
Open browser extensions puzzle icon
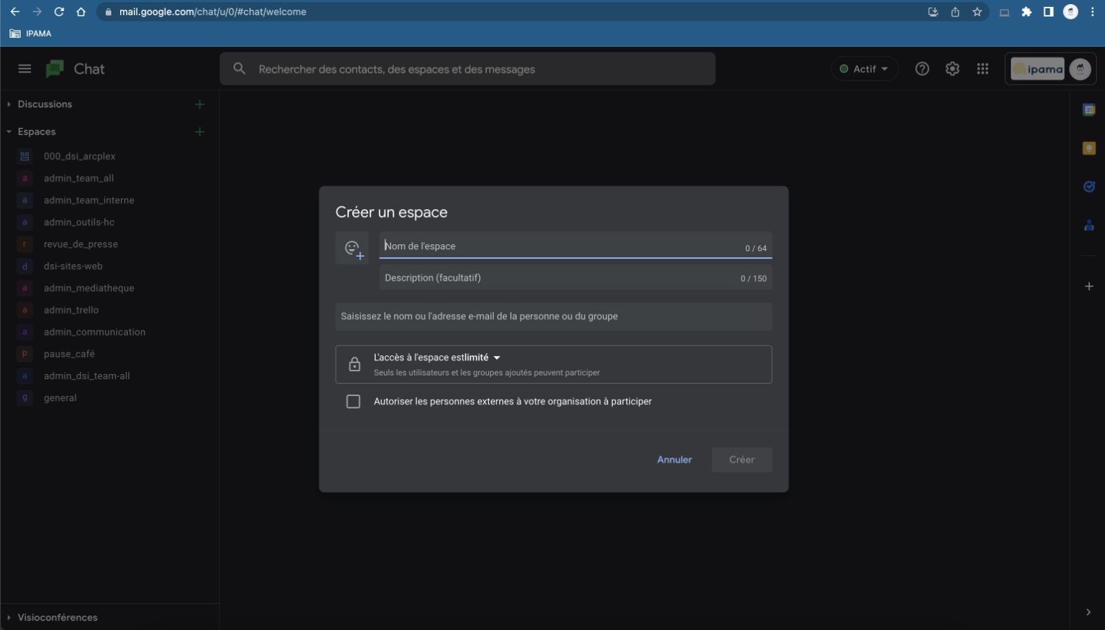point(1026,12)
